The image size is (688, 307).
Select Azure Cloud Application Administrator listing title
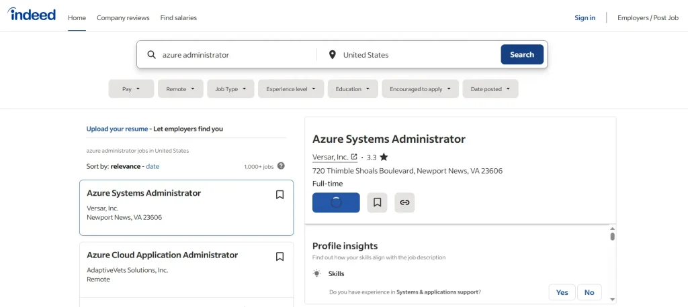pos(163,255)
